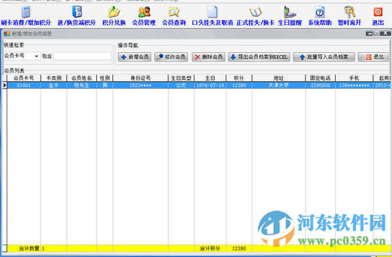Open 系统帮助 help icon

tap(320, 12)
